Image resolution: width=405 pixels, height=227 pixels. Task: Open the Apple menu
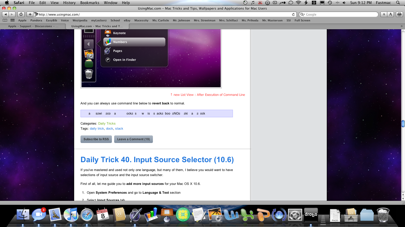7,3
